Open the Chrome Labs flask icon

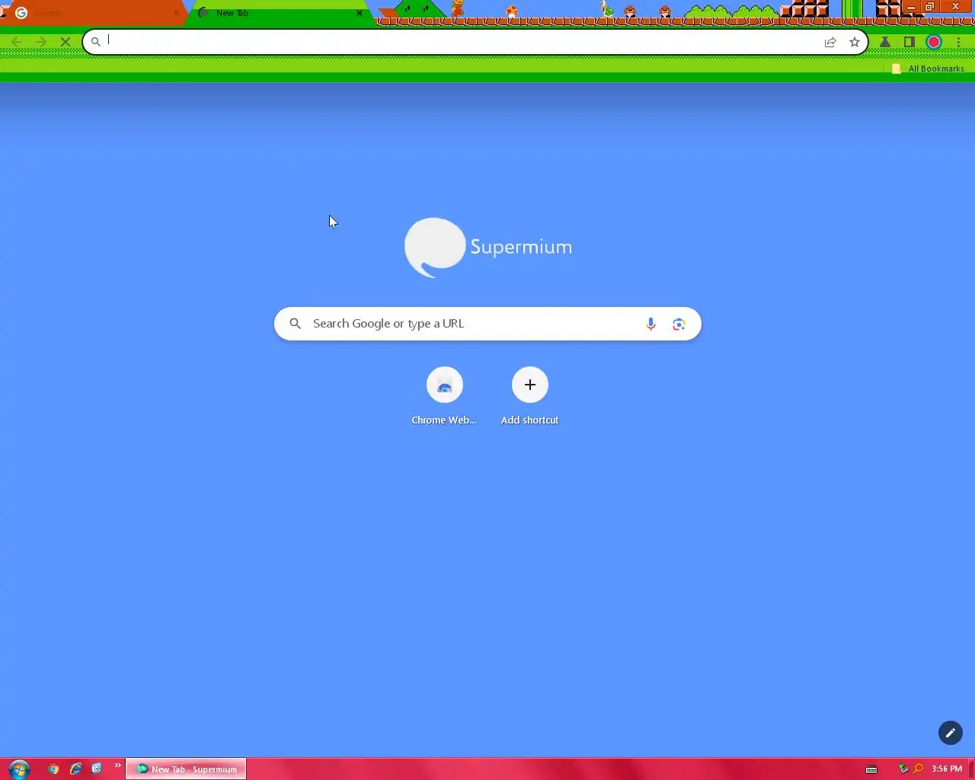[x=885, y=42]
